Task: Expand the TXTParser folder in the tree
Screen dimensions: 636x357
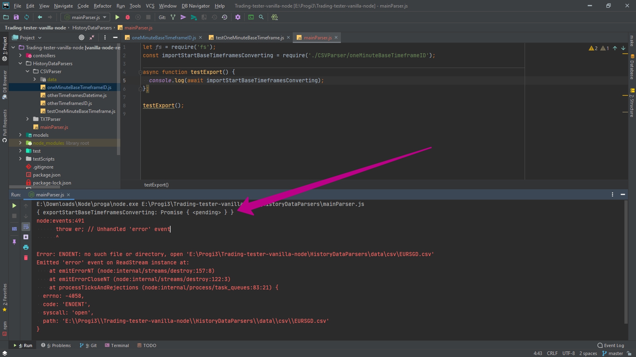Action: (x=27, y=119)
